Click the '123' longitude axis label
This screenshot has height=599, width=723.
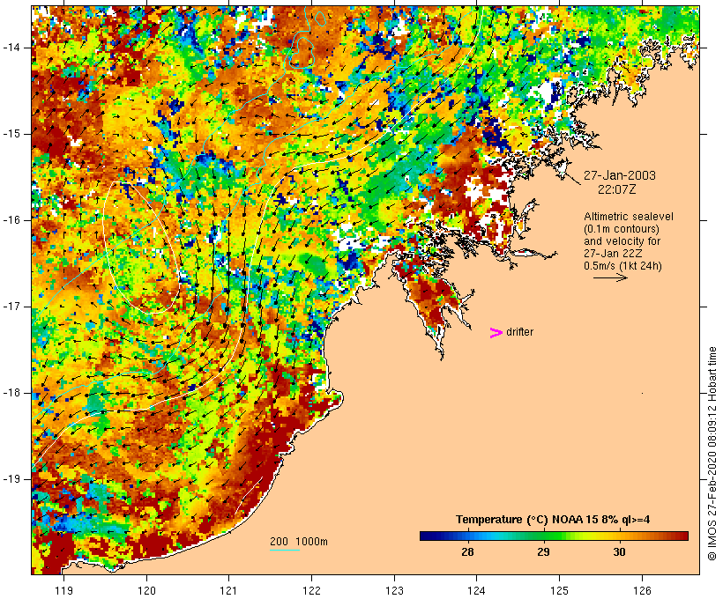394,591
